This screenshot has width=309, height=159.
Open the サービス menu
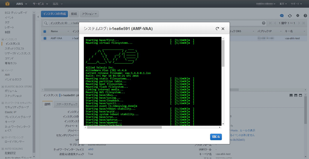point(39,3)
